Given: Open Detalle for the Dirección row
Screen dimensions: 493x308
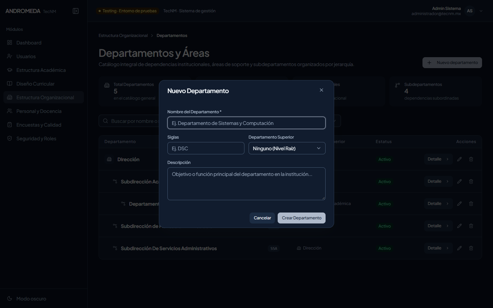Looking at the screenshot, I should coord(438,159).
